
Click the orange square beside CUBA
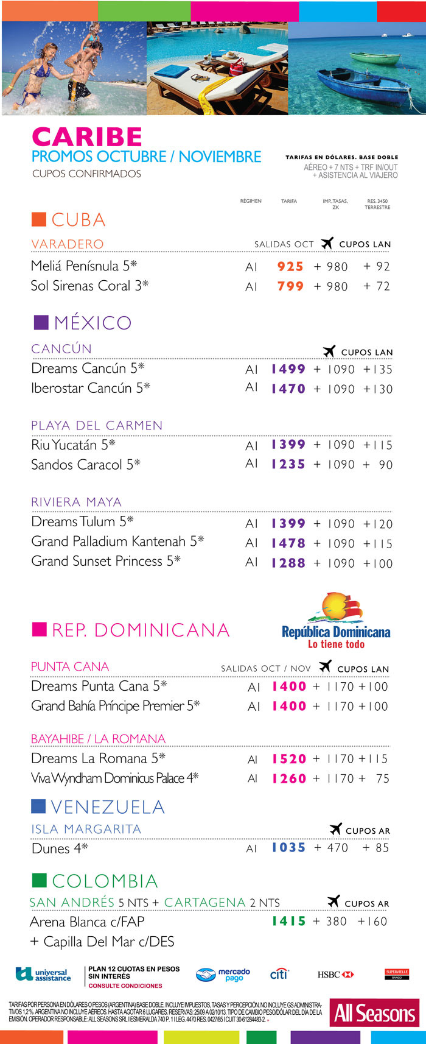[39, 219]
